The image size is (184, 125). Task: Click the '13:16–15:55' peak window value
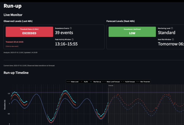click(66, 44)
